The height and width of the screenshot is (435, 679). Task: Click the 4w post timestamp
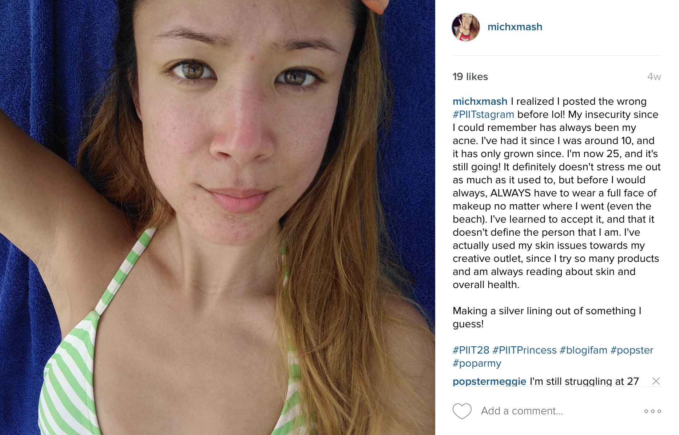point(654,77)
